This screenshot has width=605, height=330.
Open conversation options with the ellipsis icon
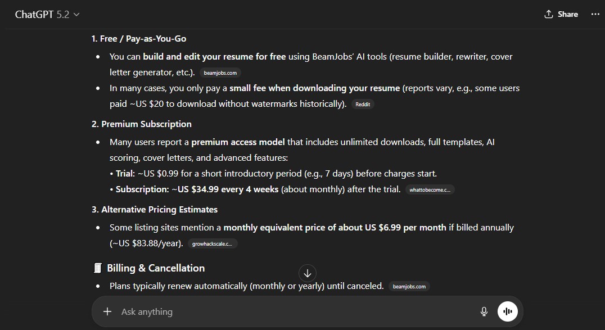(595, 14)
